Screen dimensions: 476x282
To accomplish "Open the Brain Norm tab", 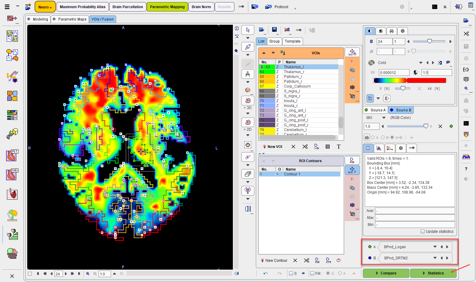I will (x=201, y=7).
